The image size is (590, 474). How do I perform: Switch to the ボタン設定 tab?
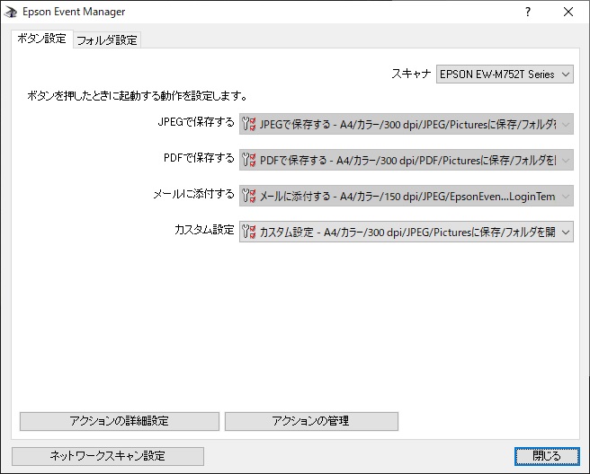41,39
